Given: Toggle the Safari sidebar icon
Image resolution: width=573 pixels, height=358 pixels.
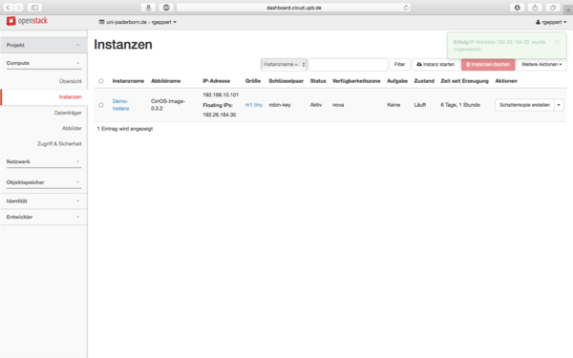Looking at the screenshot, I should coord(34,8).
